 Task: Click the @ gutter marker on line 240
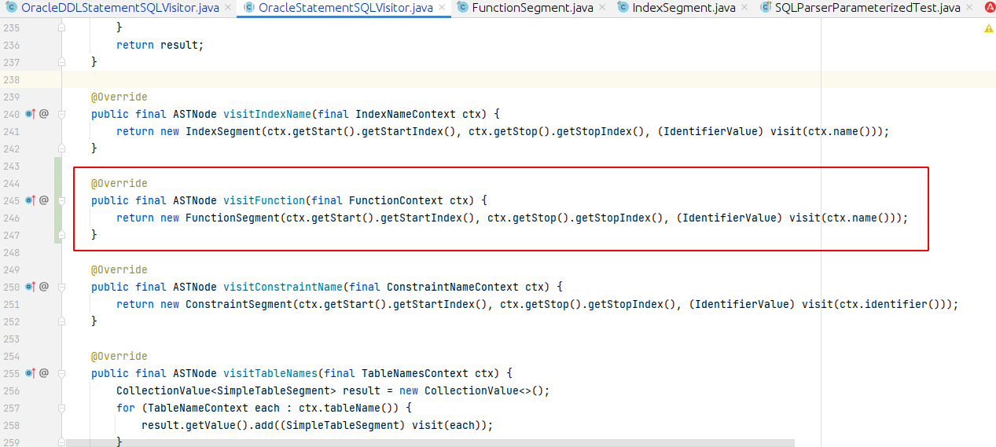44,114
